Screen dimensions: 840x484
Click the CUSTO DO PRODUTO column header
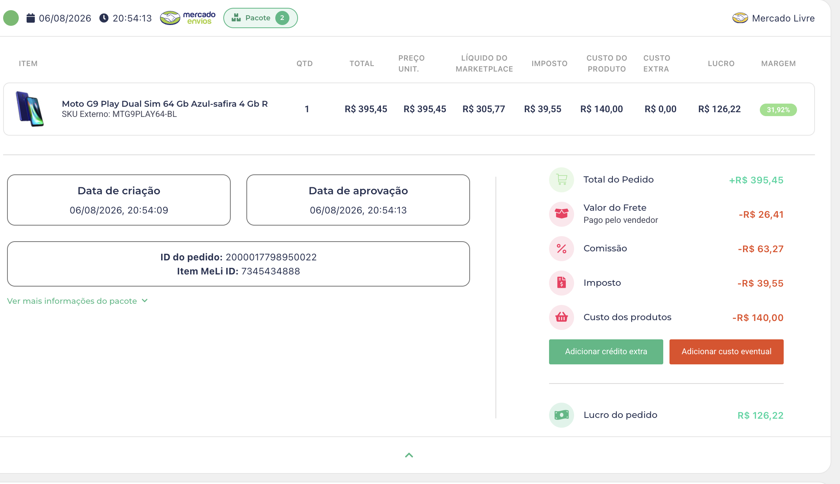pos(607,63)
